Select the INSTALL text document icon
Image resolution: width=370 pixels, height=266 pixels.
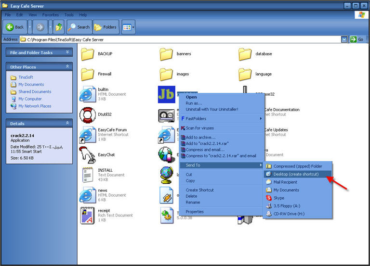87,175
